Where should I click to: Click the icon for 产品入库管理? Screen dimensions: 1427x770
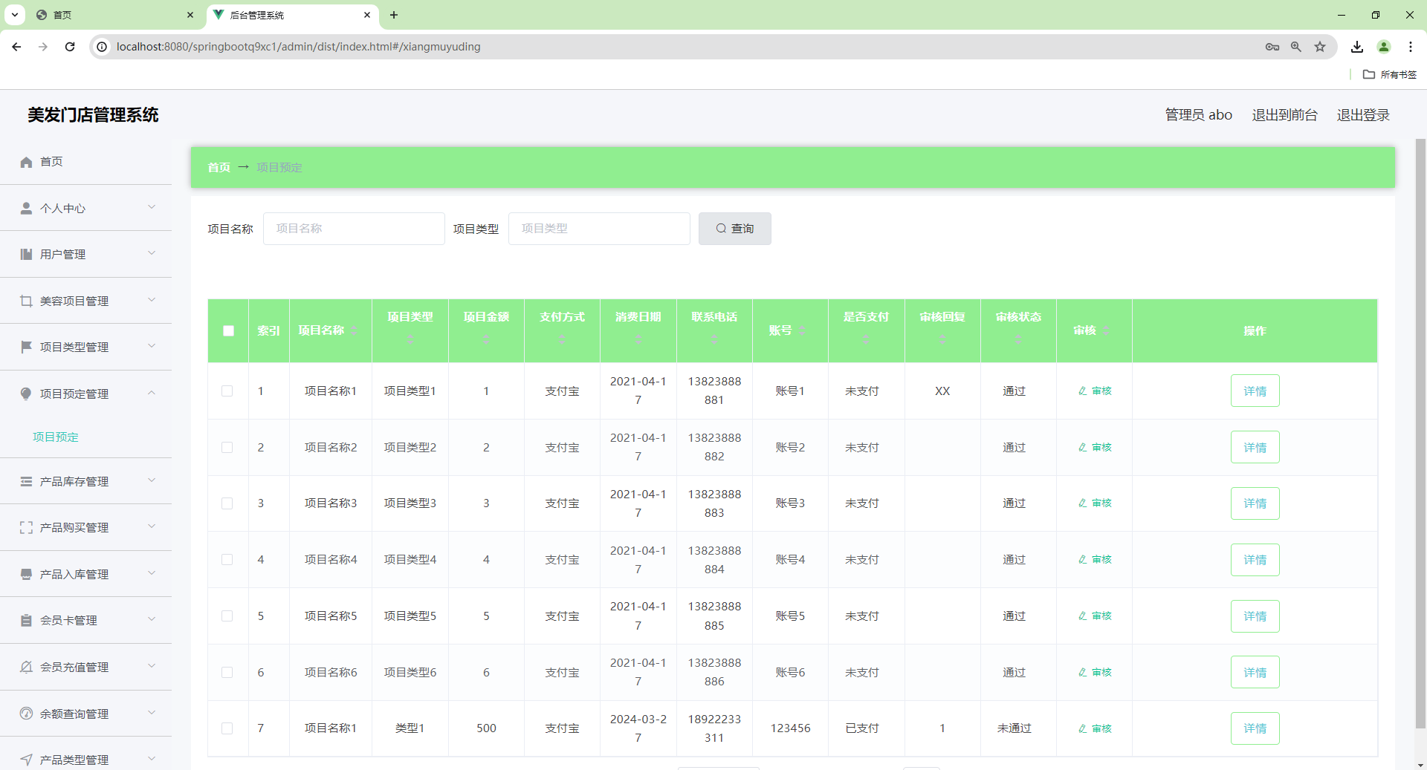26,574
